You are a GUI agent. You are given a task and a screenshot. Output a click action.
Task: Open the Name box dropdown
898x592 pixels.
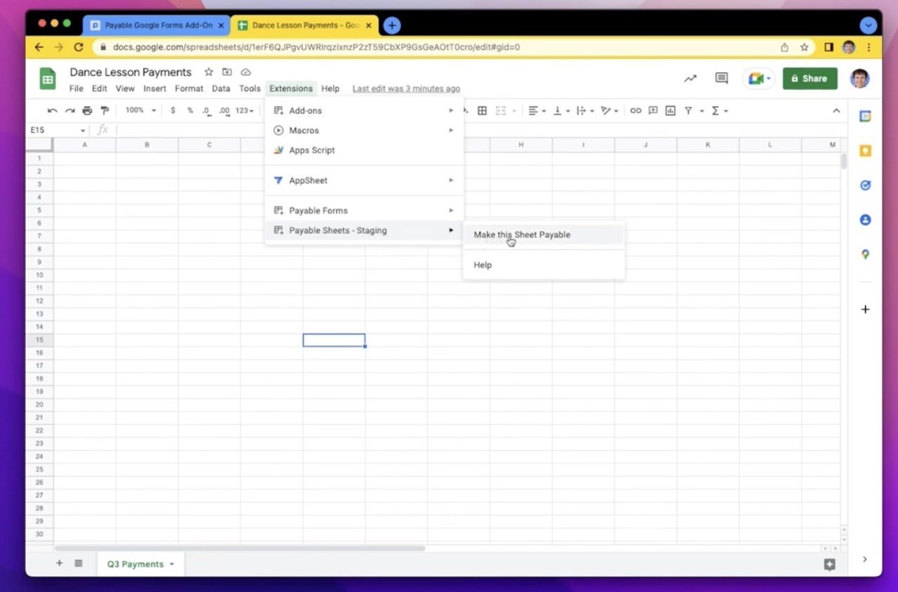(83, 131)
